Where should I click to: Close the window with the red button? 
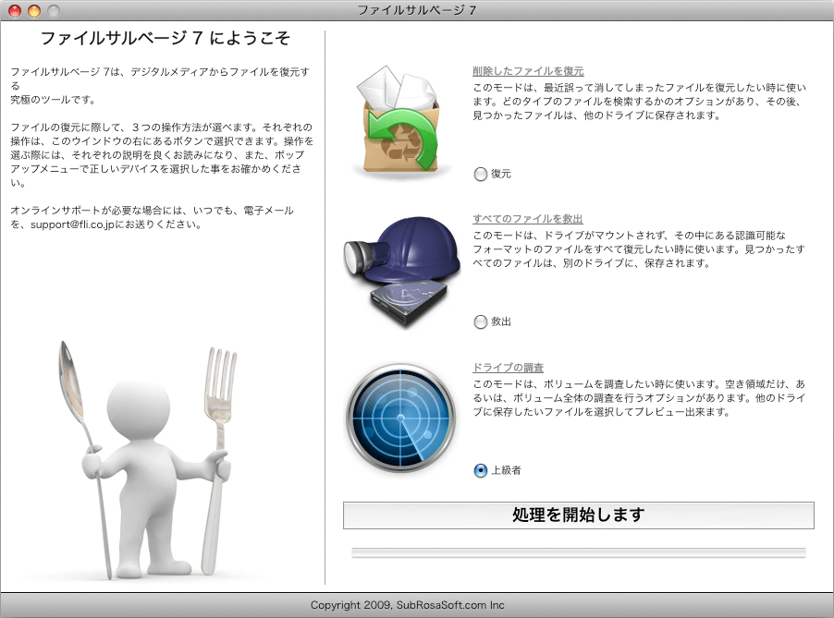[15, 11]
